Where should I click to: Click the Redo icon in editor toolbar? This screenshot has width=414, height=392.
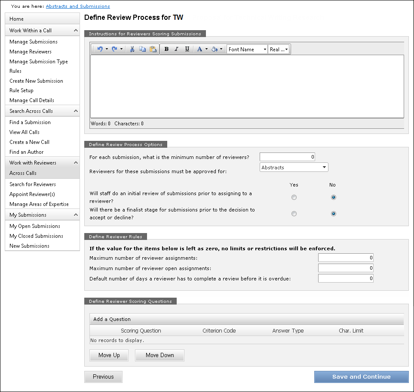[114, 50]
